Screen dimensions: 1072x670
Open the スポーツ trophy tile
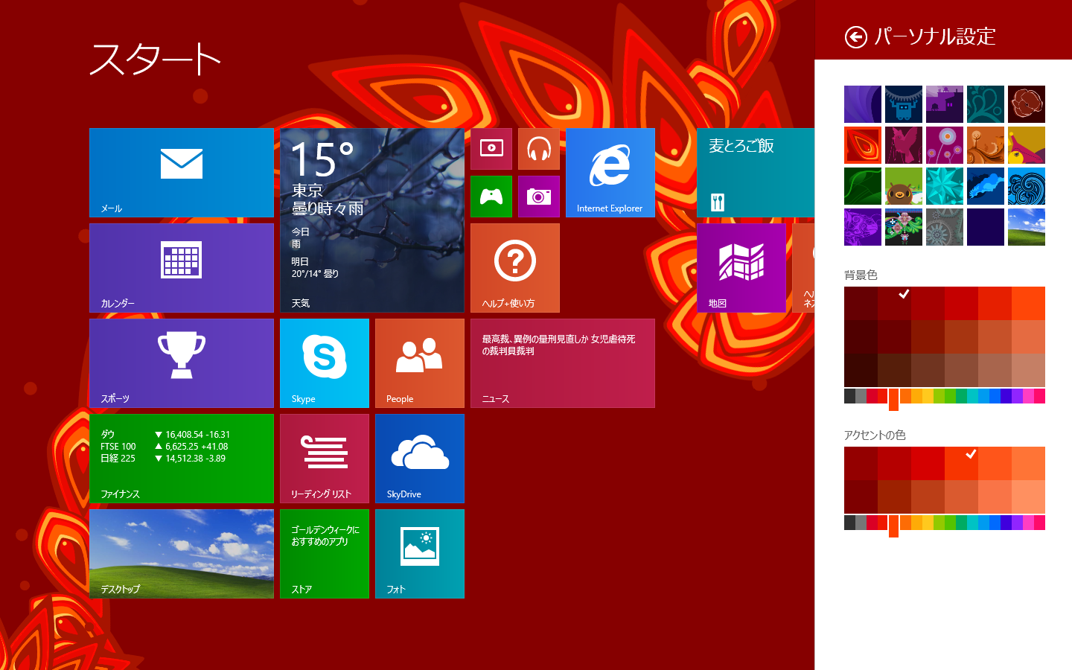182,363
